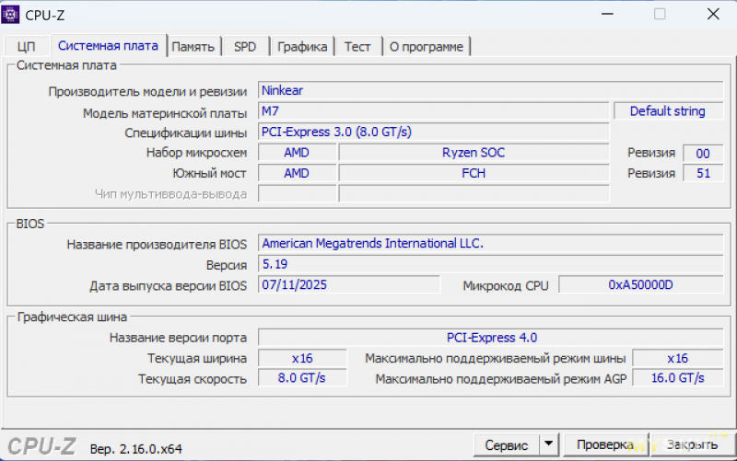
Task: Close CPU-Z with the title bar X
Action: [x=712, y=15]
